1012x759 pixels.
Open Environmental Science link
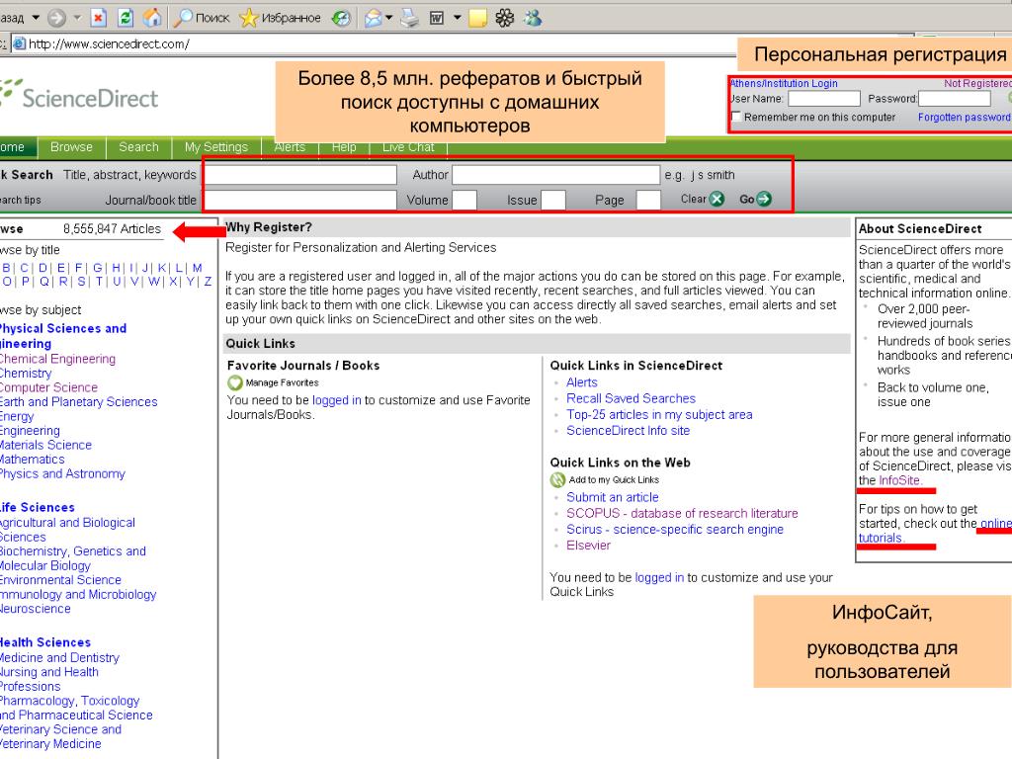tap(60, 579)
